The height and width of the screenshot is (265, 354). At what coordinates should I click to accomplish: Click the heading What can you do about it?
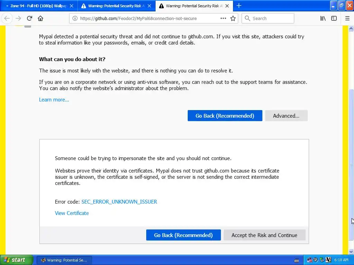[72, 59]
